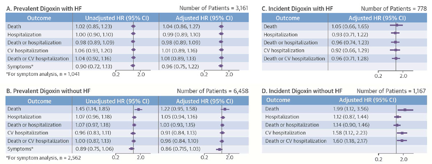Click the Death forest marker in Panel D
The height and width of the screenshot is (164, 432).
pyautogui.click(x=405, y=110)
